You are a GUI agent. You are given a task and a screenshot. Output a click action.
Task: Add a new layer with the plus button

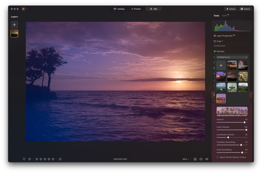tap(14, 25)
